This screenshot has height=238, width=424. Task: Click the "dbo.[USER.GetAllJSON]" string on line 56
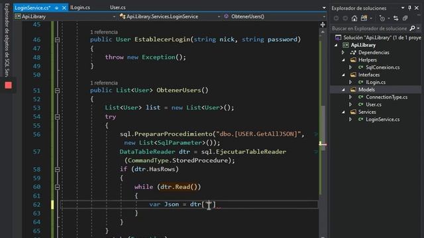click(258, 134)
